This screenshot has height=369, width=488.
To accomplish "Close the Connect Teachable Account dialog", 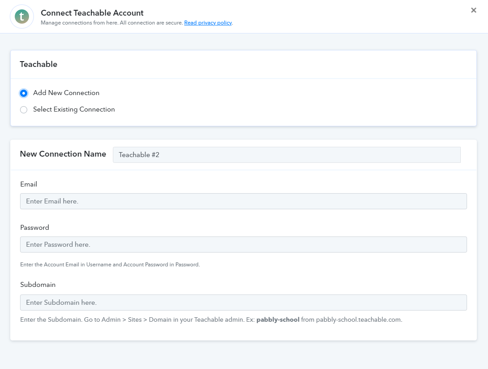I will click(473, 10).
